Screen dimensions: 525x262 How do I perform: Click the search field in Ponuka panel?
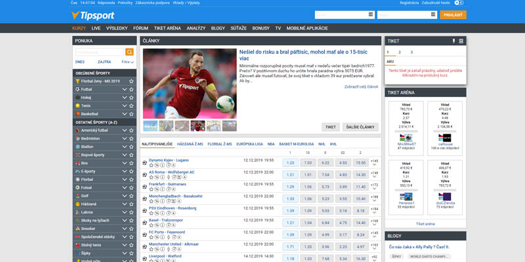pyautogui.click(x=100, y=52)
